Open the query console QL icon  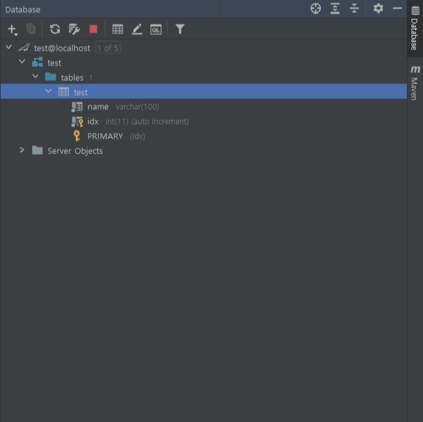(x=156, y=30)
